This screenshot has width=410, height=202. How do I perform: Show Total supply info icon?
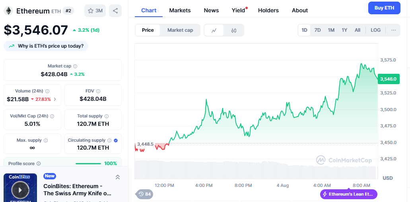tap(107, 116)
